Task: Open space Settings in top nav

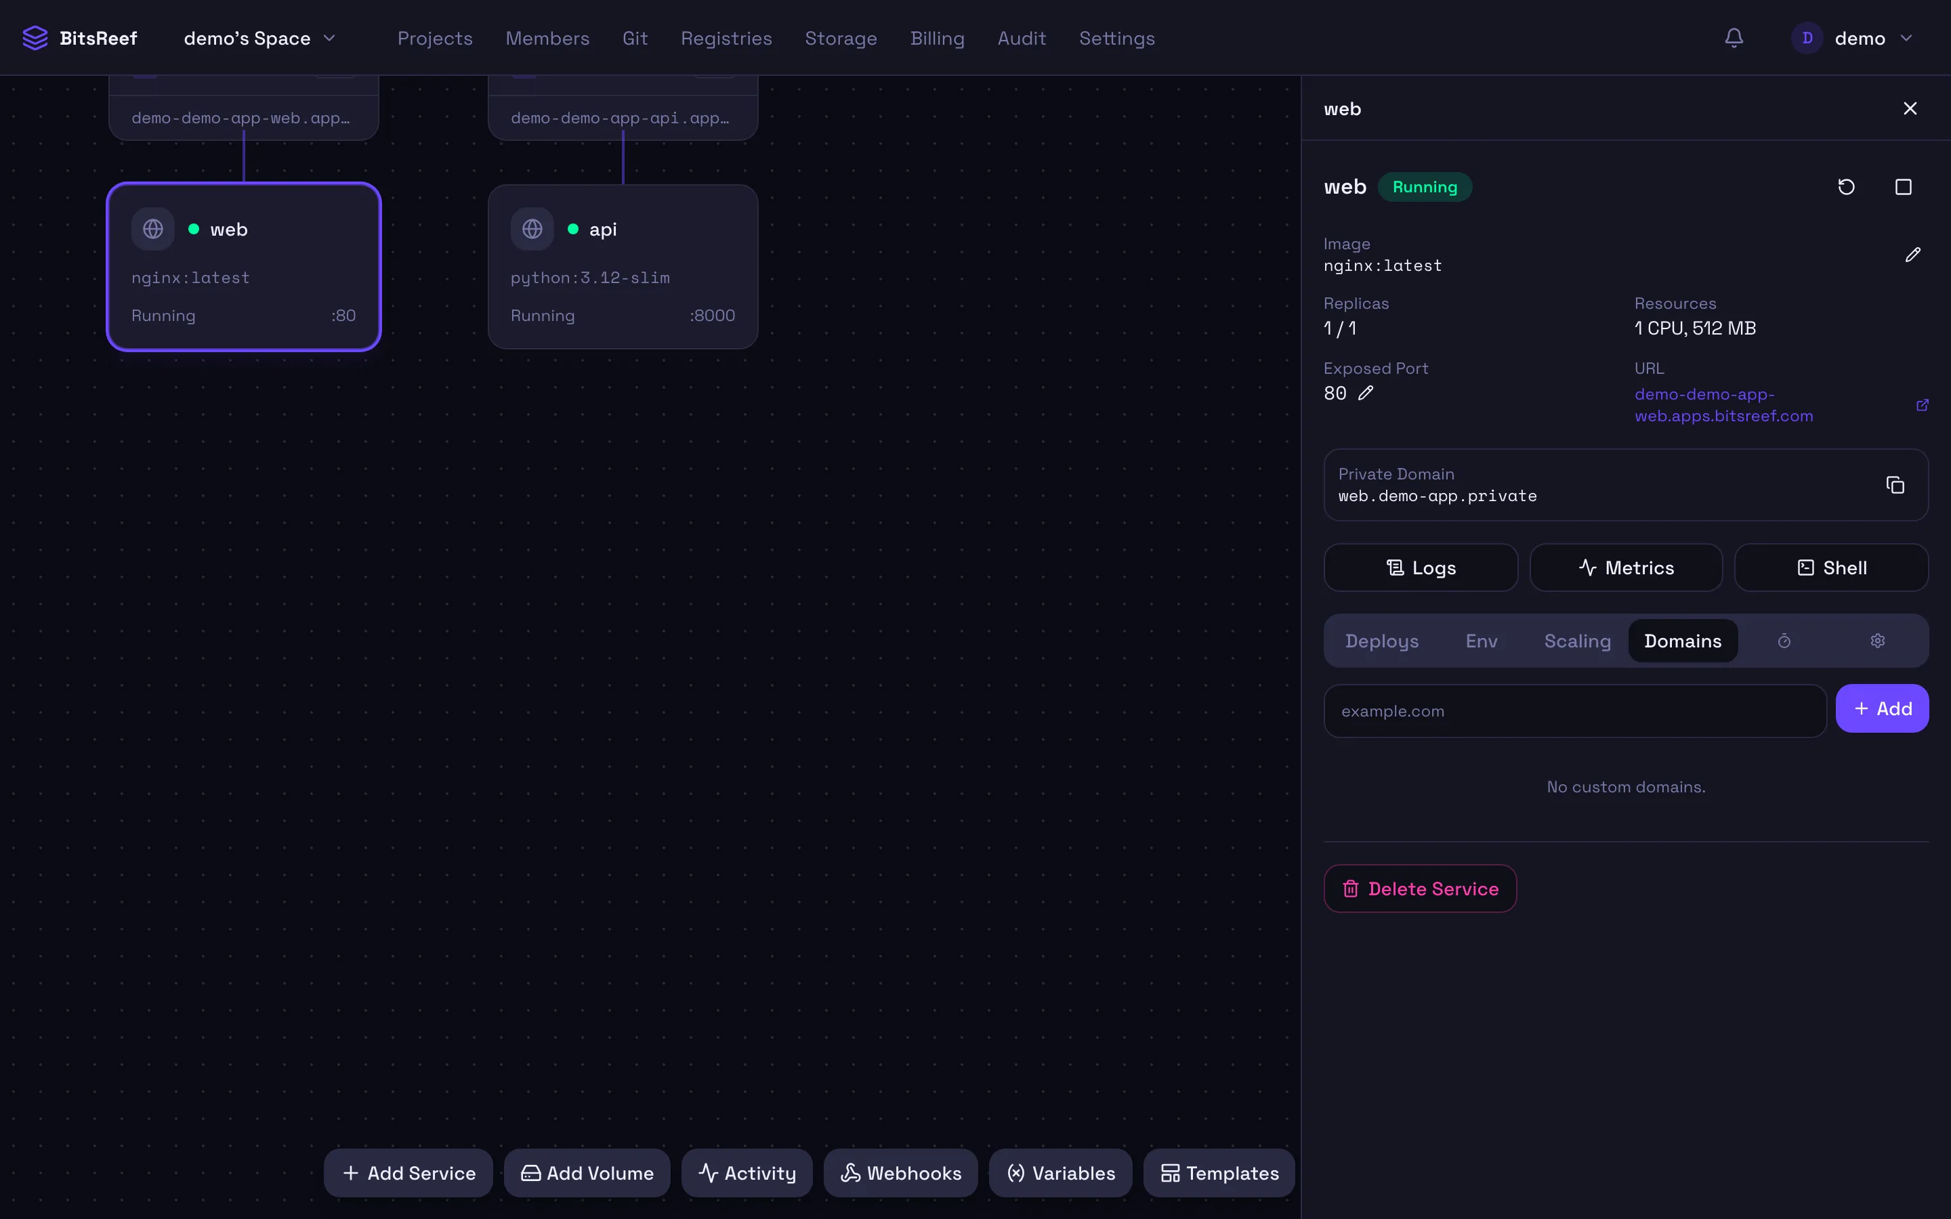Action: pyautogui.click(x=1116, y=38)
